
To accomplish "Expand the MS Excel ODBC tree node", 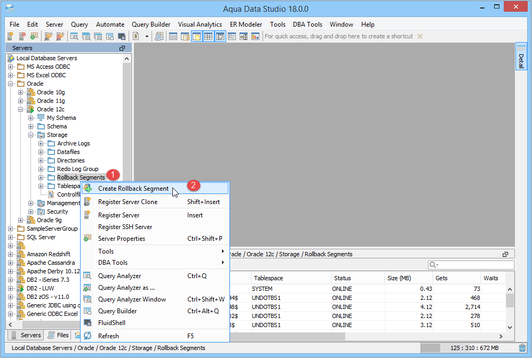I will pyautogui.click(x=11, y=75).
